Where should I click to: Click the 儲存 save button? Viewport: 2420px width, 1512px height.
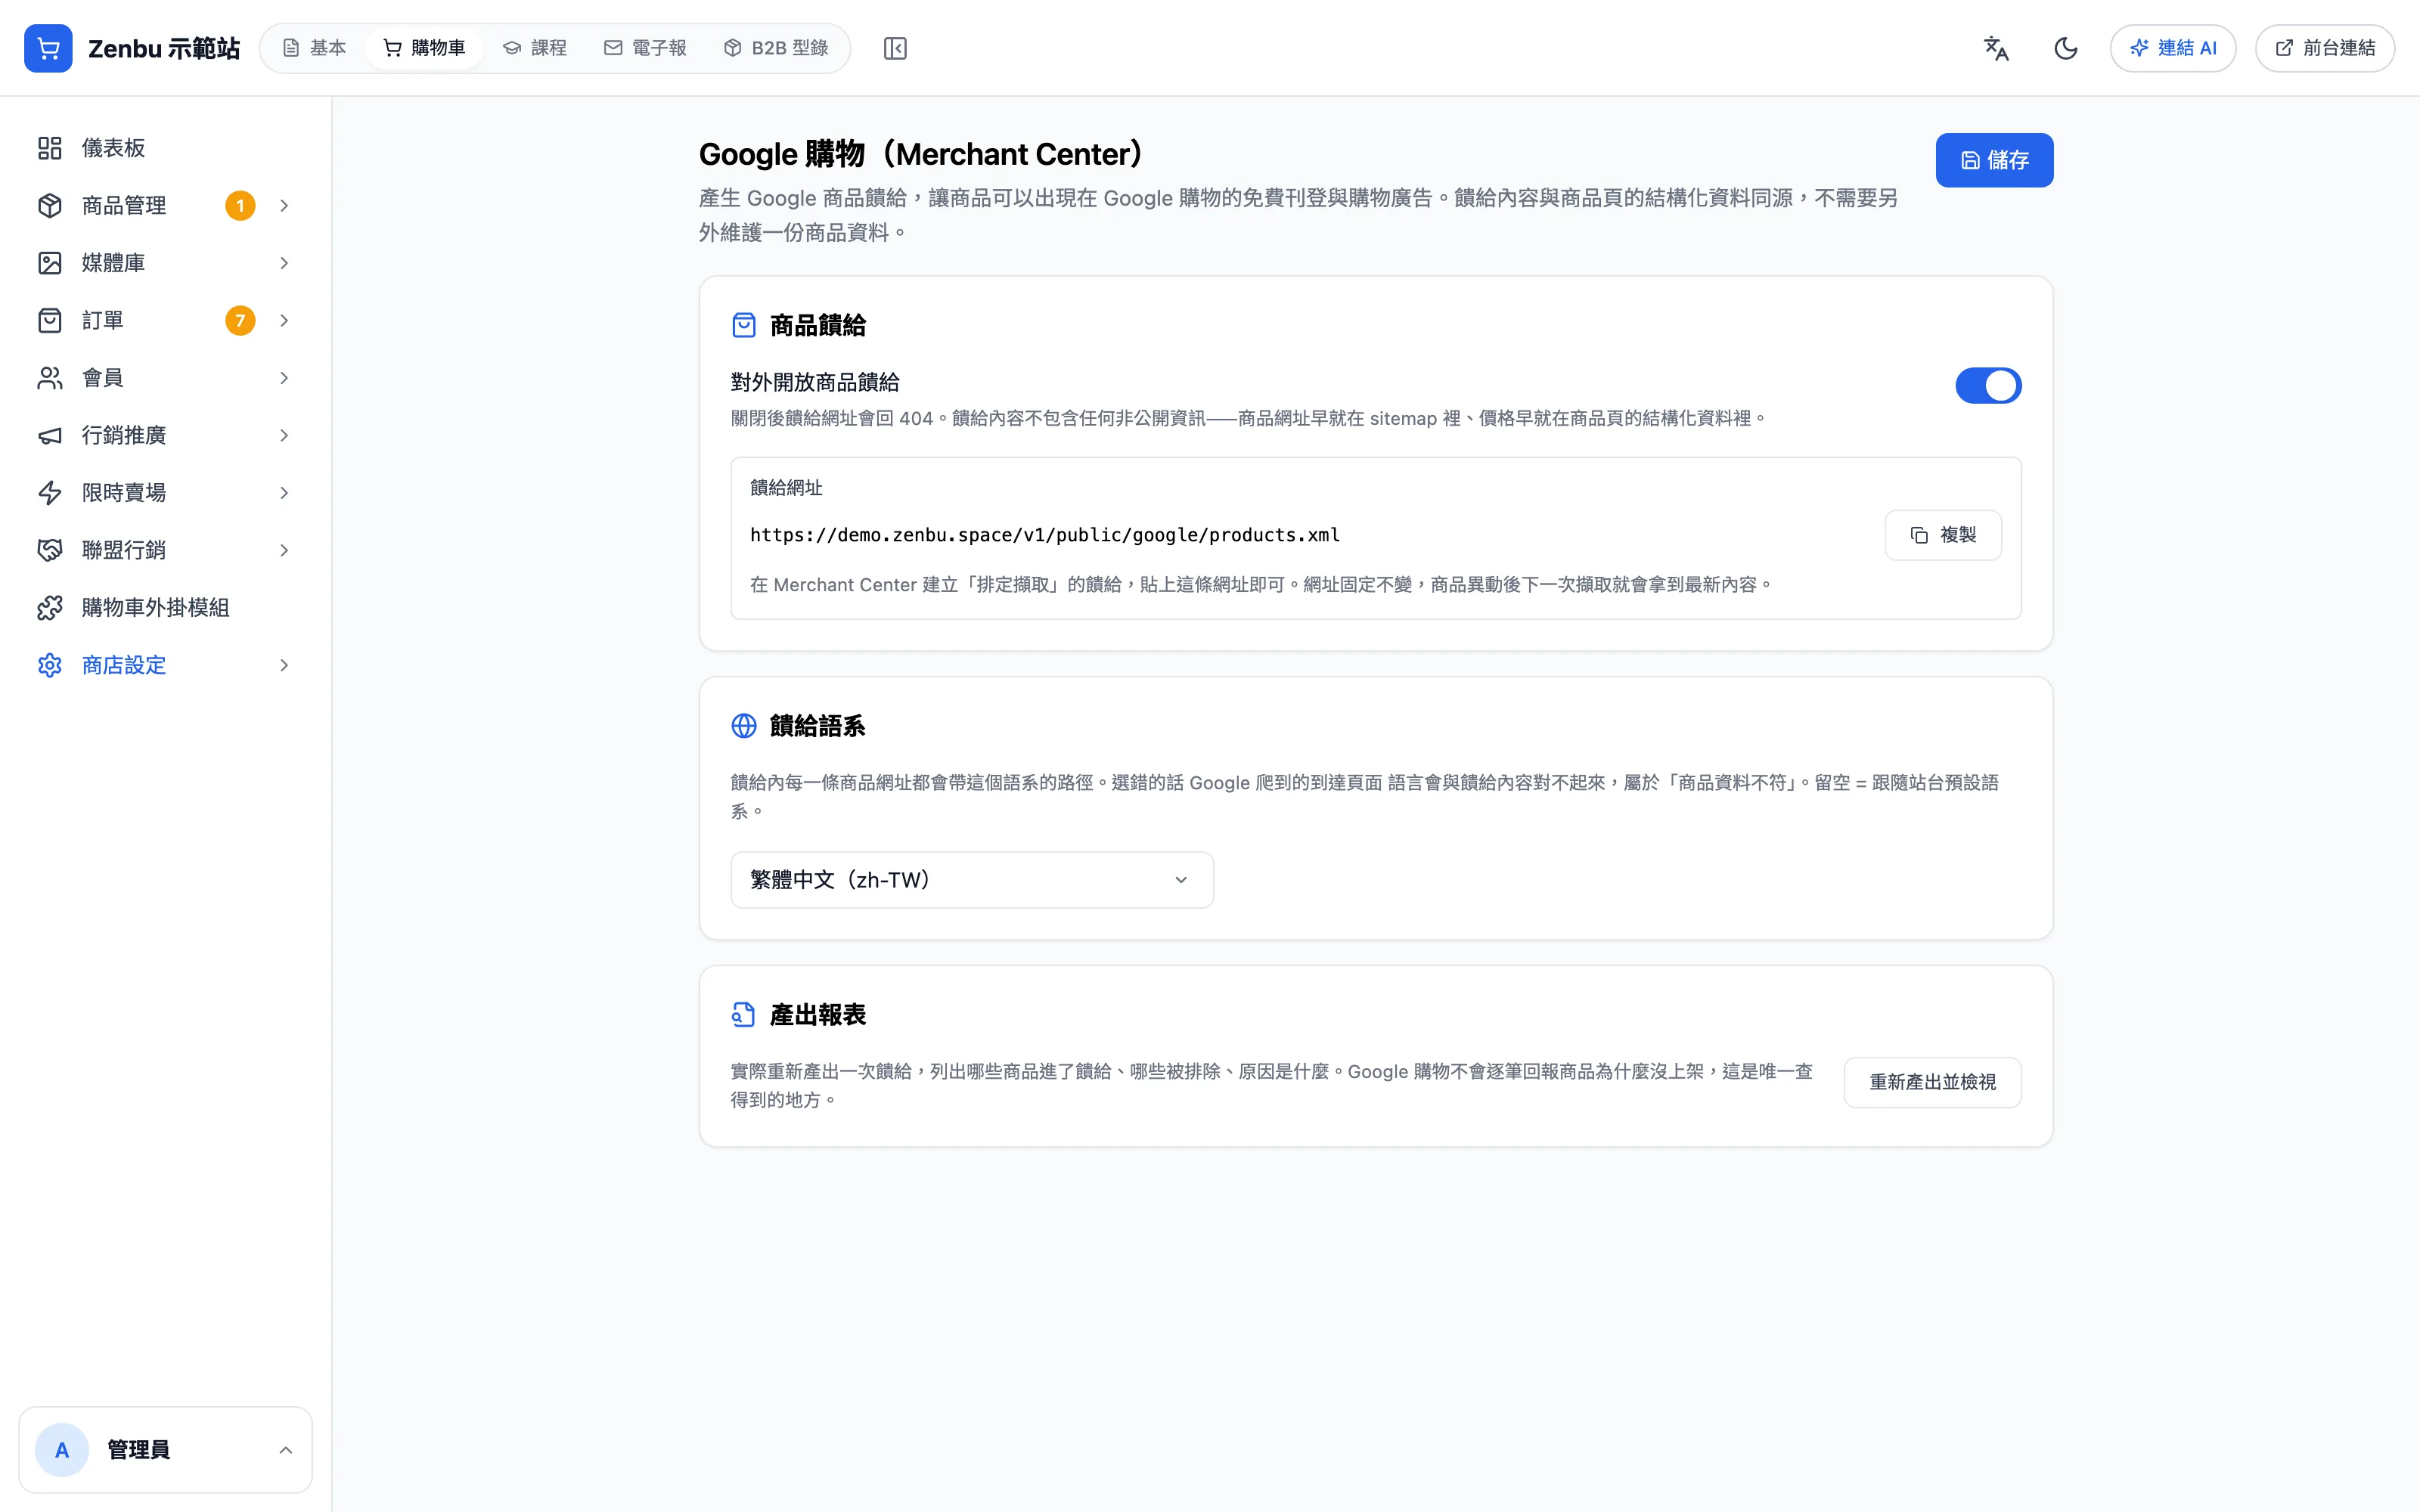click(1994, 160)
